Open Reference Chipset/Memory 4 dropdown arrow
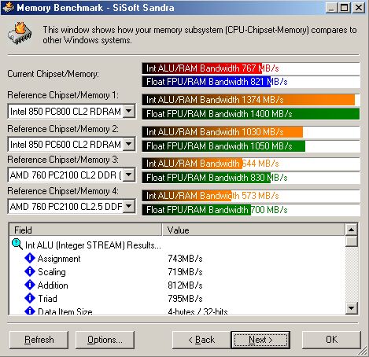Viewport: 369px width, 357px height. [x=129, y=206]
